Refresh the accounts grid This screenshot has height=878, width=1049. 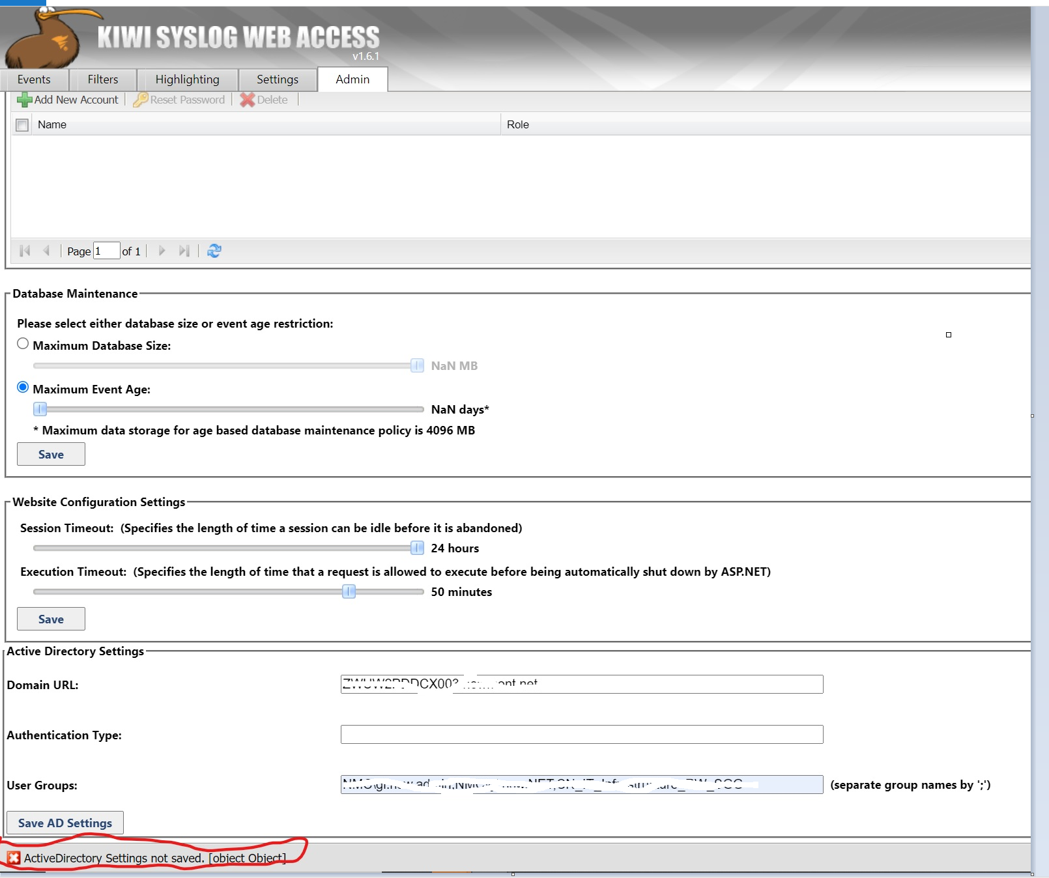[214, 251]
